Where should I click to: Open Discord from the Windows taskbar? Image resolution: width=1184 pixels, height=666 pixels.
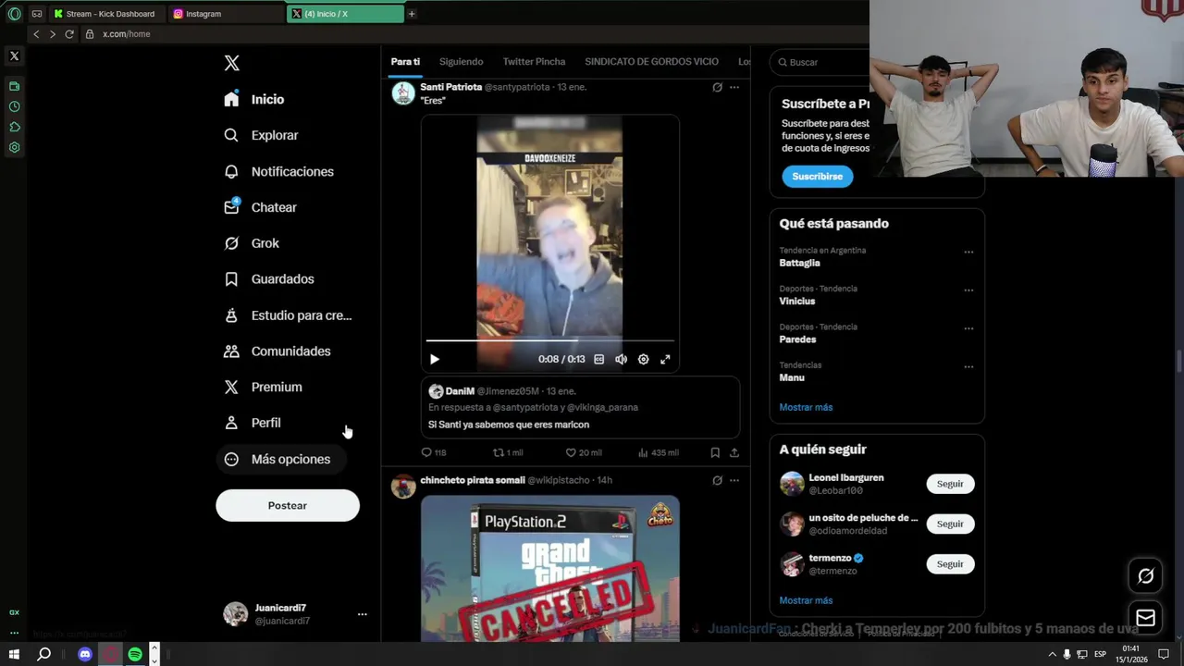click(x=85, y=654)
